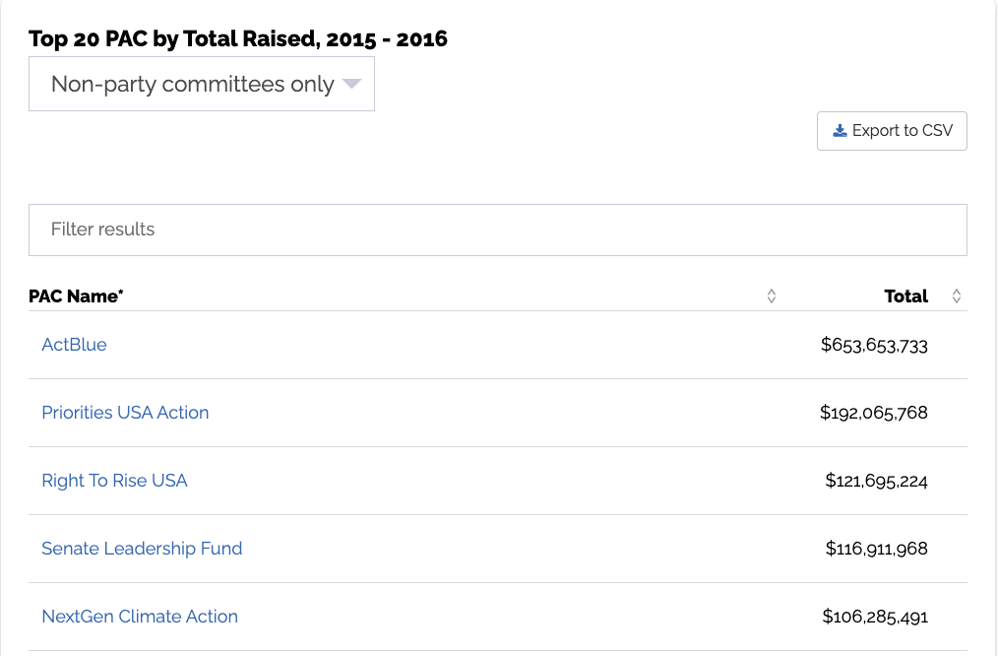Viewport: 998px width, 656px height.
Task: Select the $106,285,491 total value
Action: [875, 617]
